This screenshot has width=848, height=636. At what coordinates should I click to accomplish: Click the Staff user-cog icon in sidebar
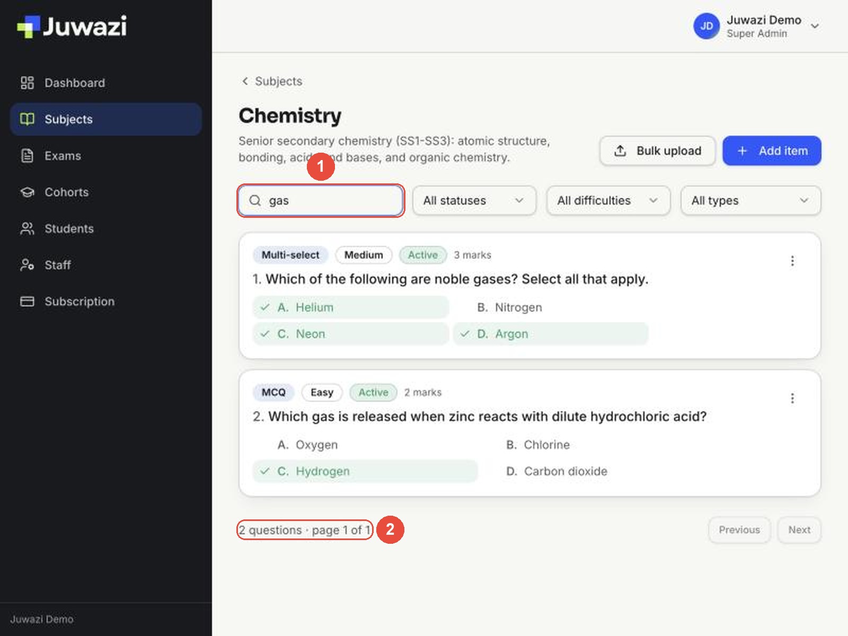point(27,265)
